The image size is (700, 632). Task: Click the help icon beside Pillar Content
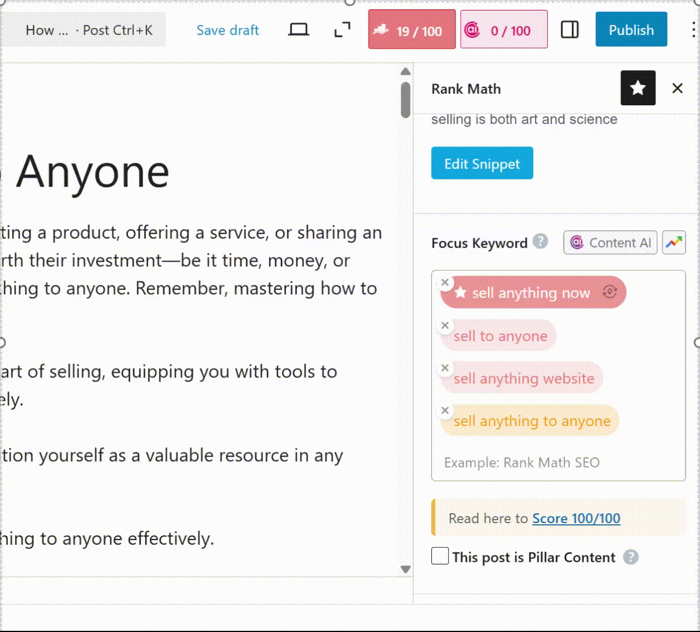coord(630,557)
